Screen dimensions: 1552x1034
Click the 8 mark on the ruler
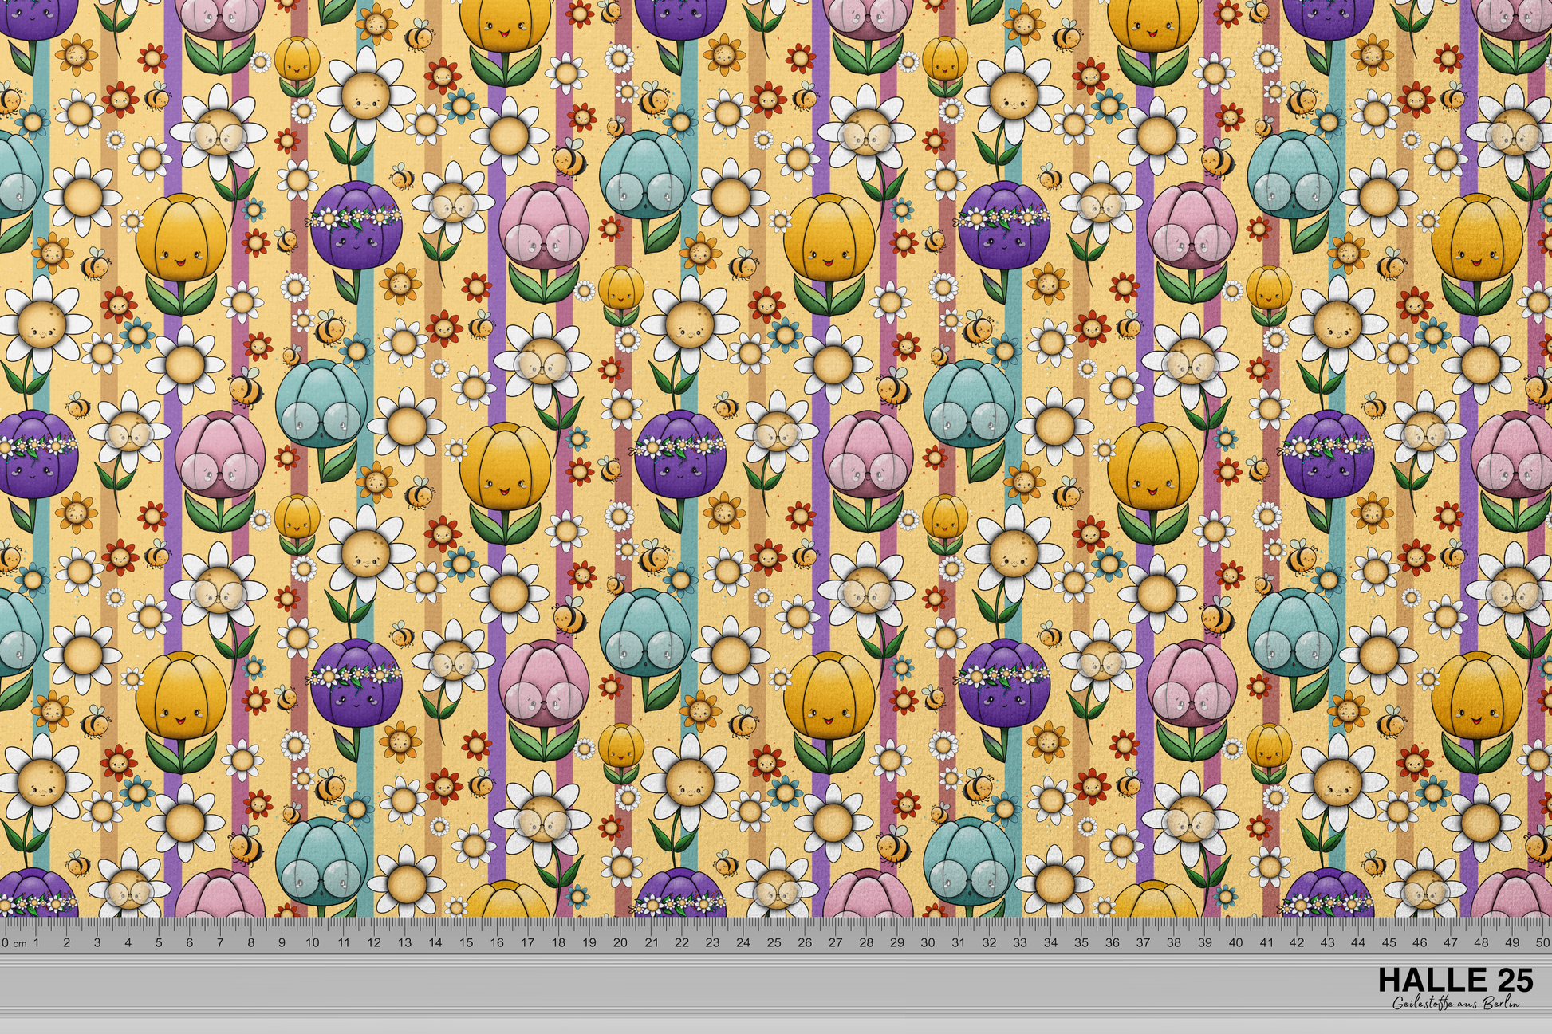coord(250,943)
